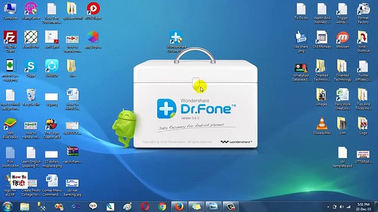Image resolution: width=378 pixels, height=212 pixels.
Task: Launch Skype from the desktop
Action: [x=31, y=68]
